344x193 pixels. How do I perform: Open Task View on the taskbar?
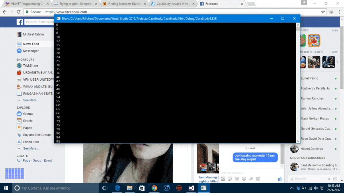coord(105,188)
